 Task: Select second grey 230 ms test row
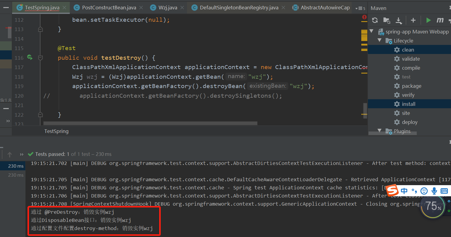[16, 175]
